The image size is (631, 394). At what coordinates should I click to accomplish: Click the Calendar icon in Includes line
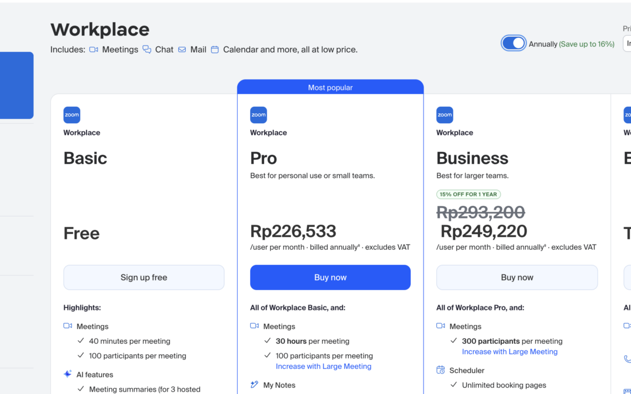coord(215,50)
